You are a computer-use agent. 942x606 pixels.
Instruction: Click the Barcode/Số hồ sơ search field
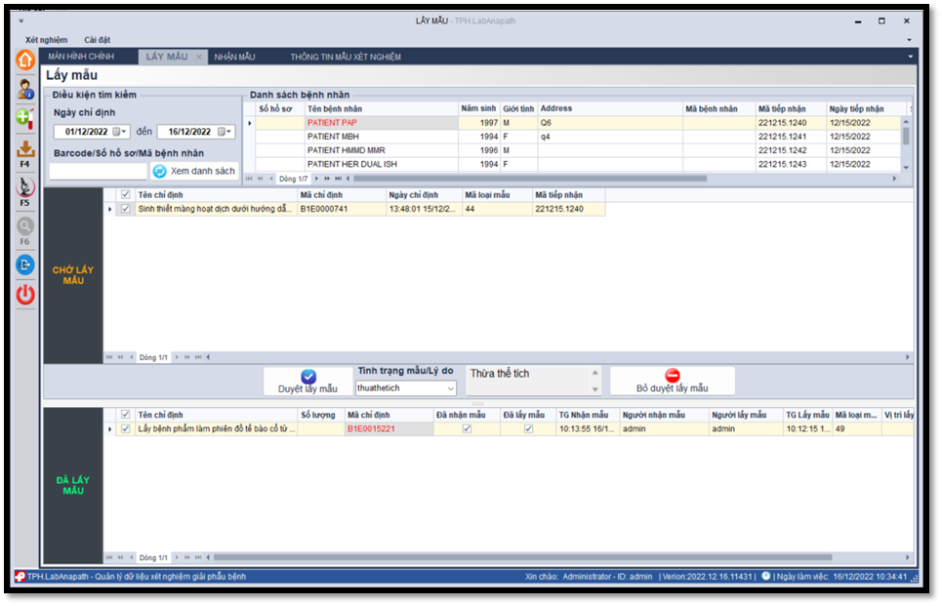point(98,171)
